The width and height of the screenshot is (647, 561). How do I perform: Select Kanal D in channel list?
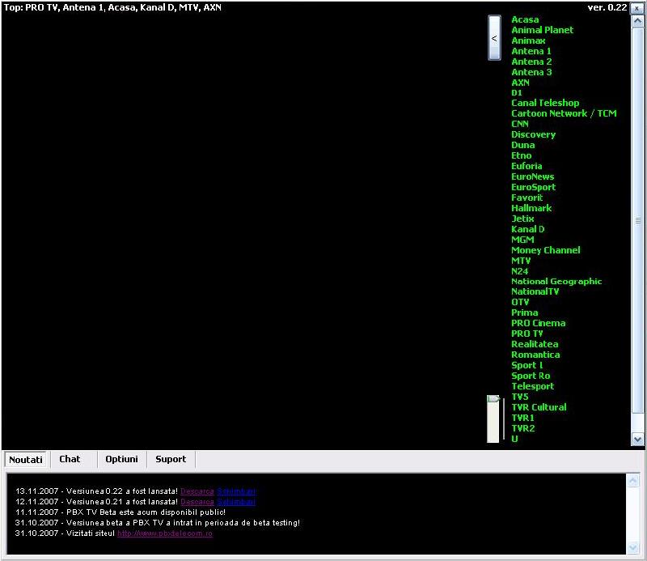pos(528,229)
